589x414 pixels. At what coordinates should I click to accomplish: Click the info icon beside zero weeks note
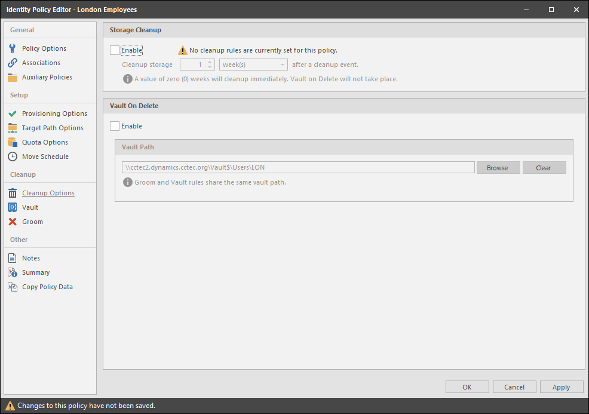coord(128,79)
